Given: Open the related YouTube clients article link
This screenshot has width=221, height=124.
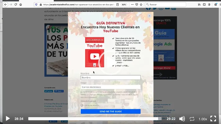Looking at the screenshot, I should (56, 105).
